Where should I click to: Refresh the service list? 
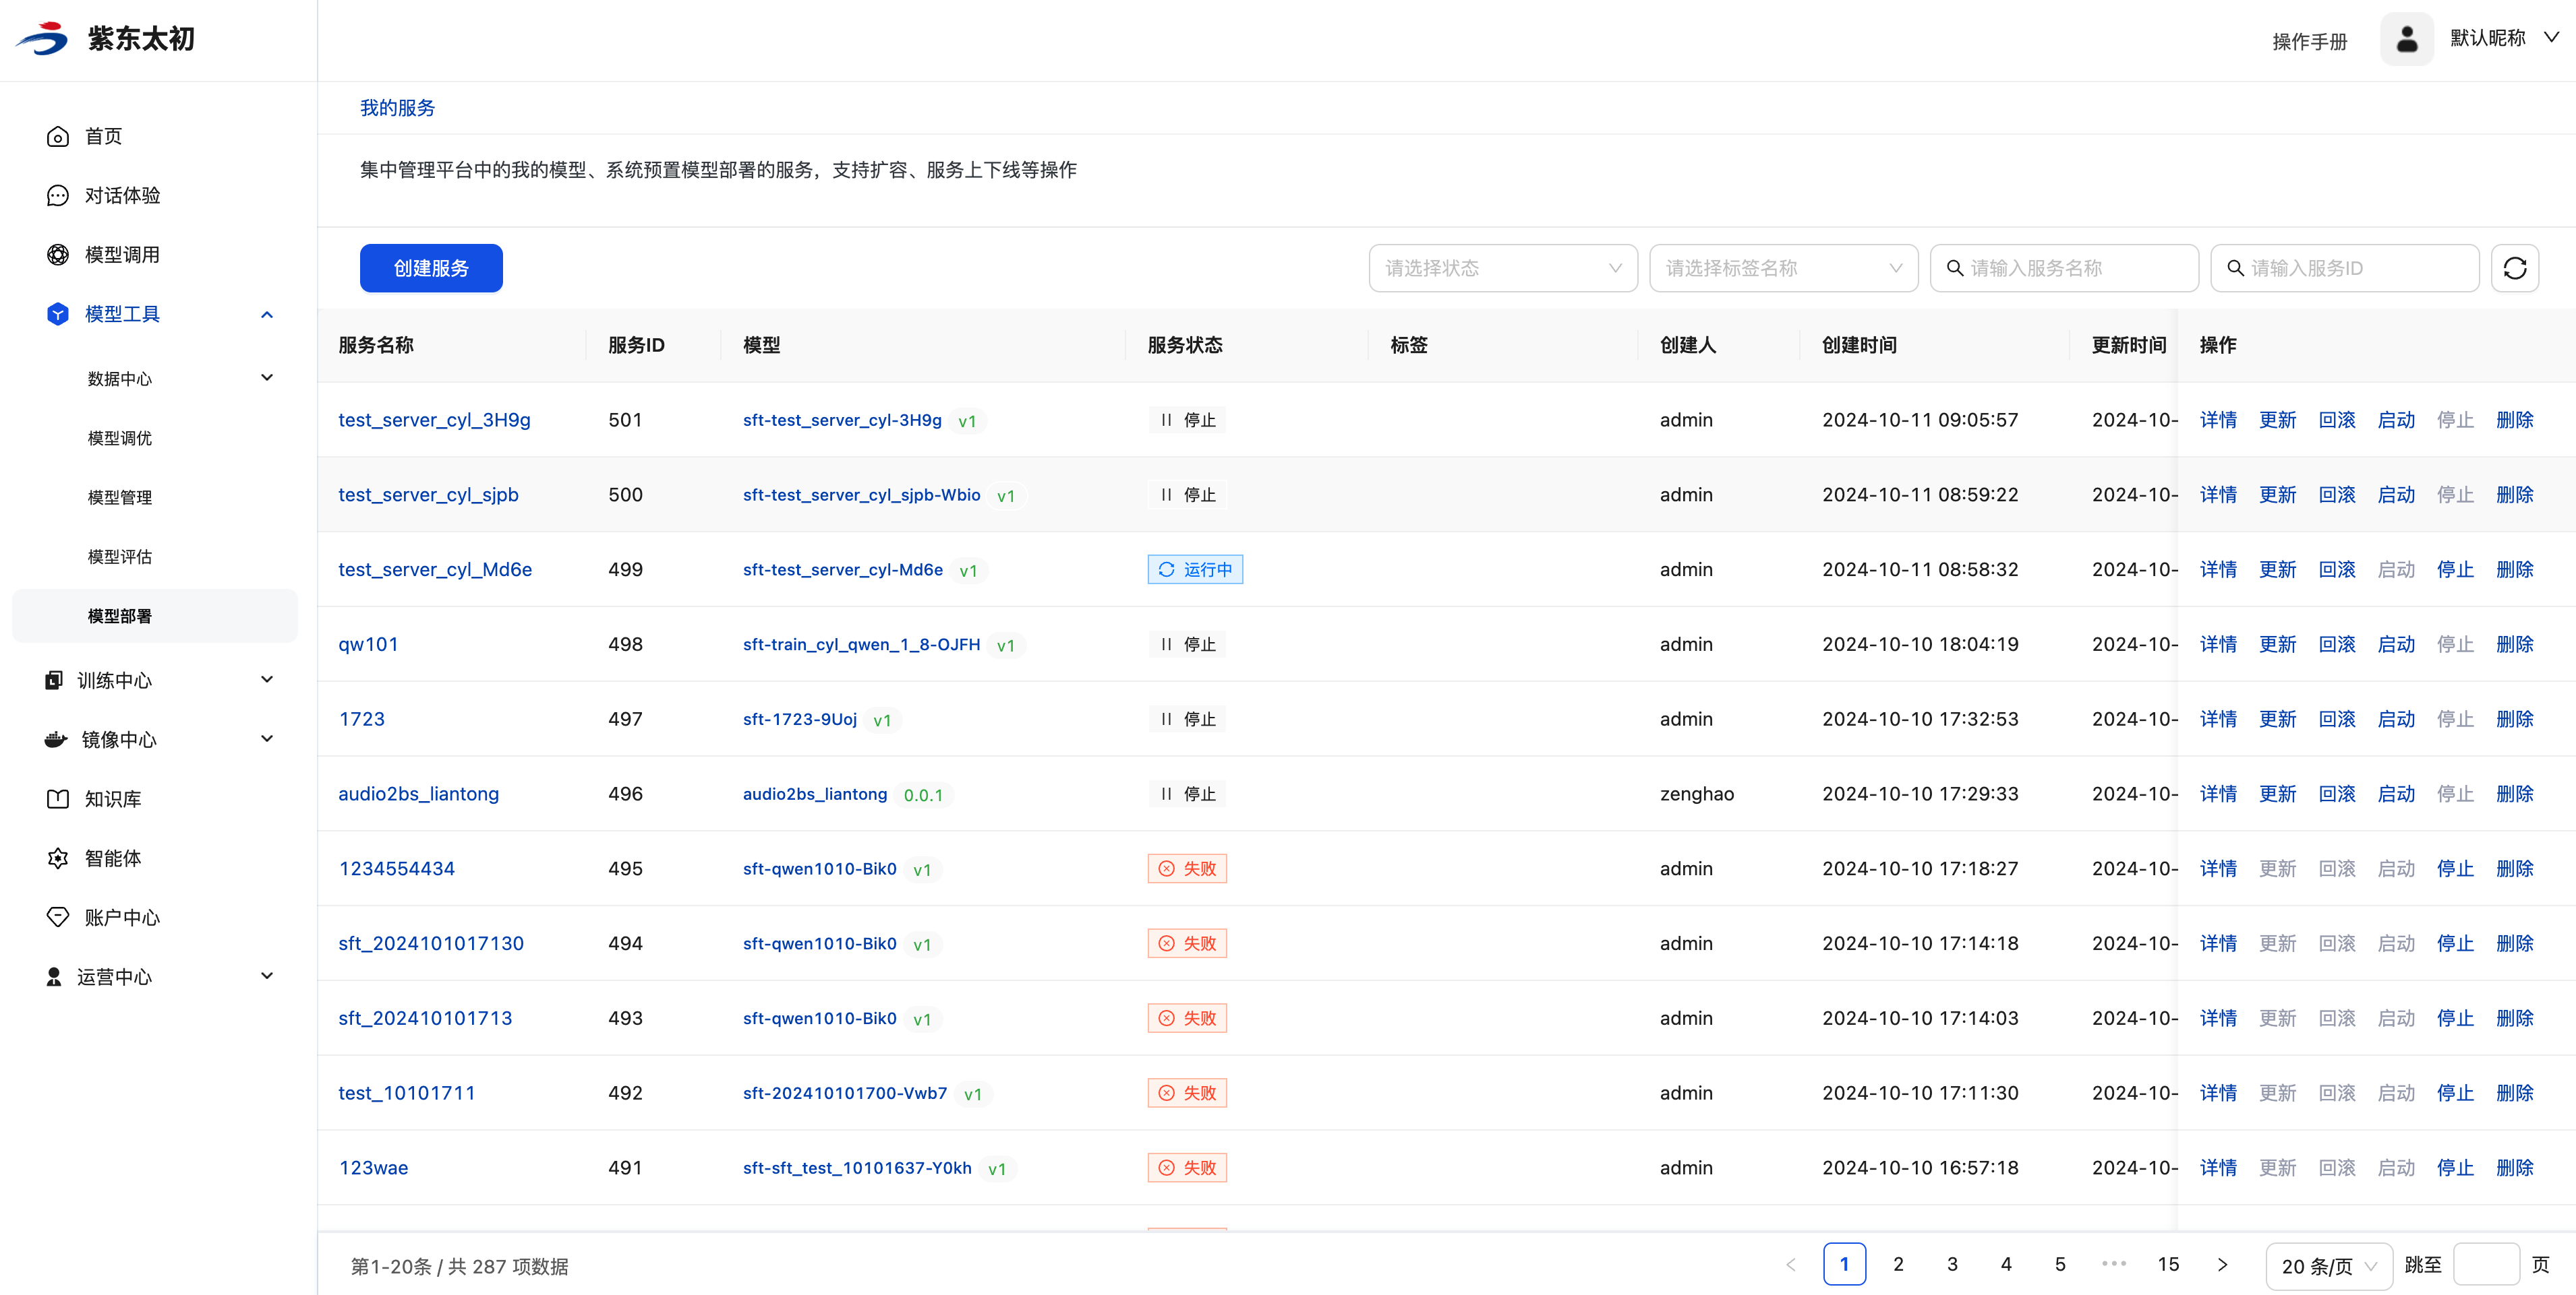tap(2514, 267)
